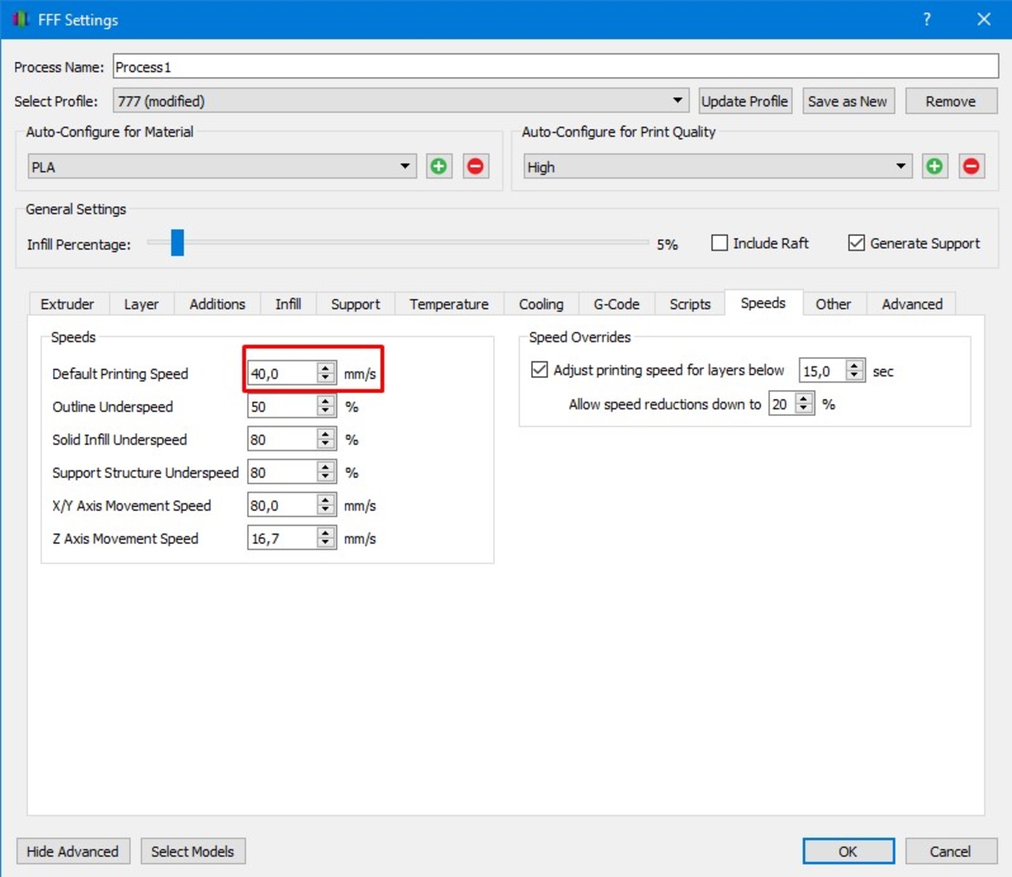
Task: Click the Process Name input field
Action: pos(555,66)
